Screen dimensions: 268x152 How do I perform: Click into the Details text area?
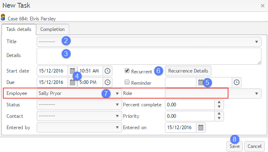(149, 56)
